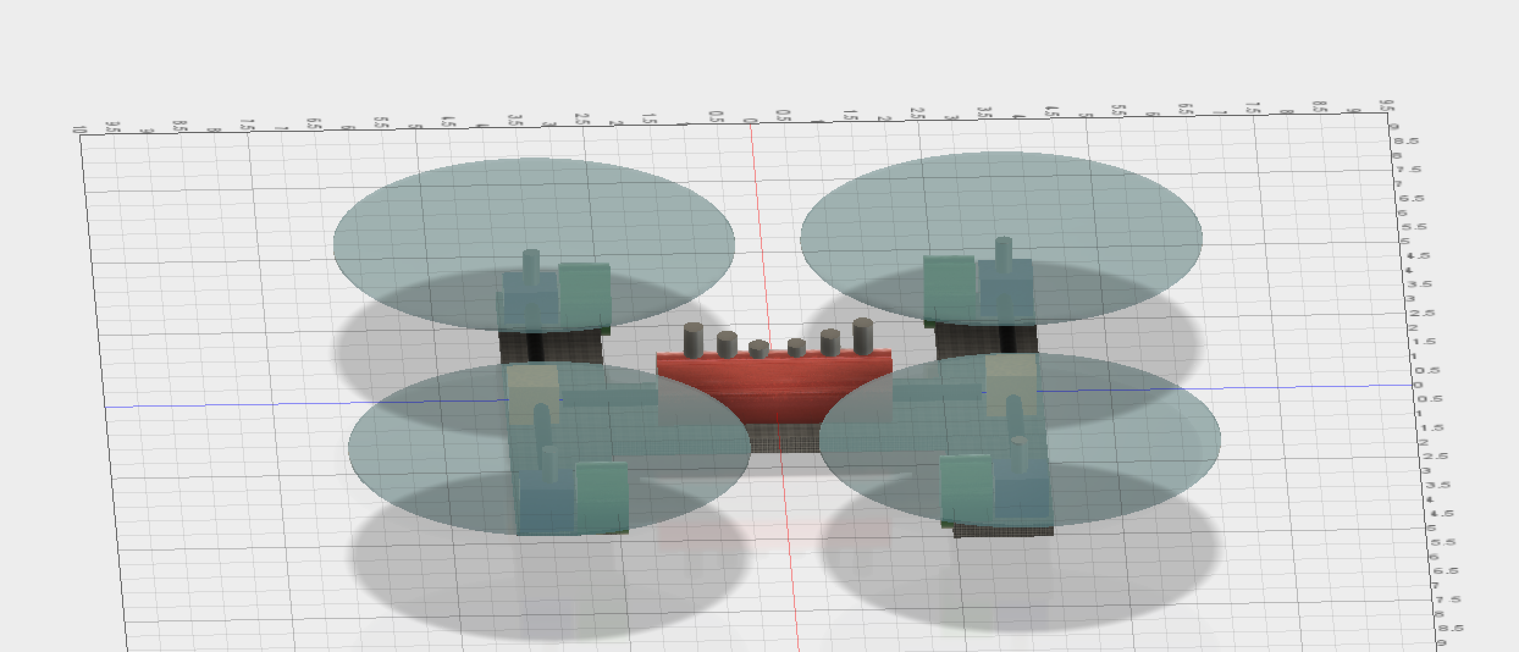
Task: Click the green box under front-left rotor
Action: tap(601, 496)
